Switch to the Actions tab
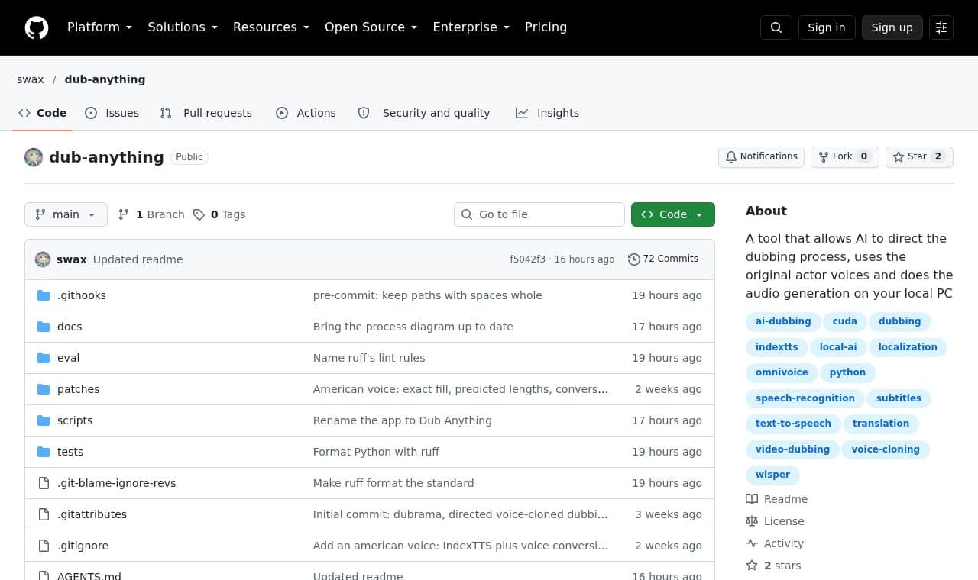Image resolution: width=978 pixels, height=580 pixels. [x=306, y=113]
